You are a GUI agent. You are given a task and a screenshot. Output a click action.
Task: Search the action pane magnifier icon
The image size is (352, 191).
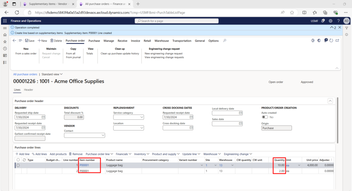pyautogui.click(x=224, y=41)
